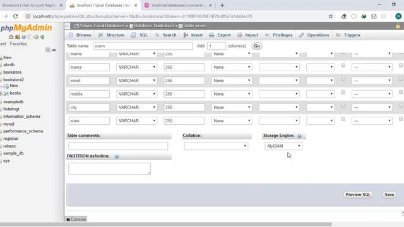404x227 pixels.
Task: Click the page document extension icon
Action: click(374, 16)
